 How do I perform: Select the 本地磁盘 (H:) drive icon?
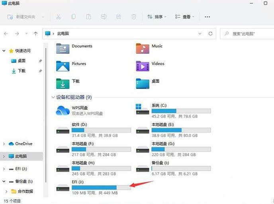(x=63, y=169)
